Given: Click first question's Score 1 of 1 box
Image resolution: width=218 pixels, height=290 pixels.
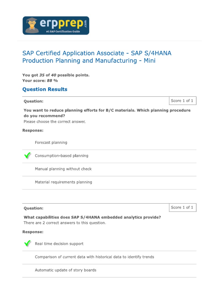Looking at the screenshot, I should pos(182,101).
